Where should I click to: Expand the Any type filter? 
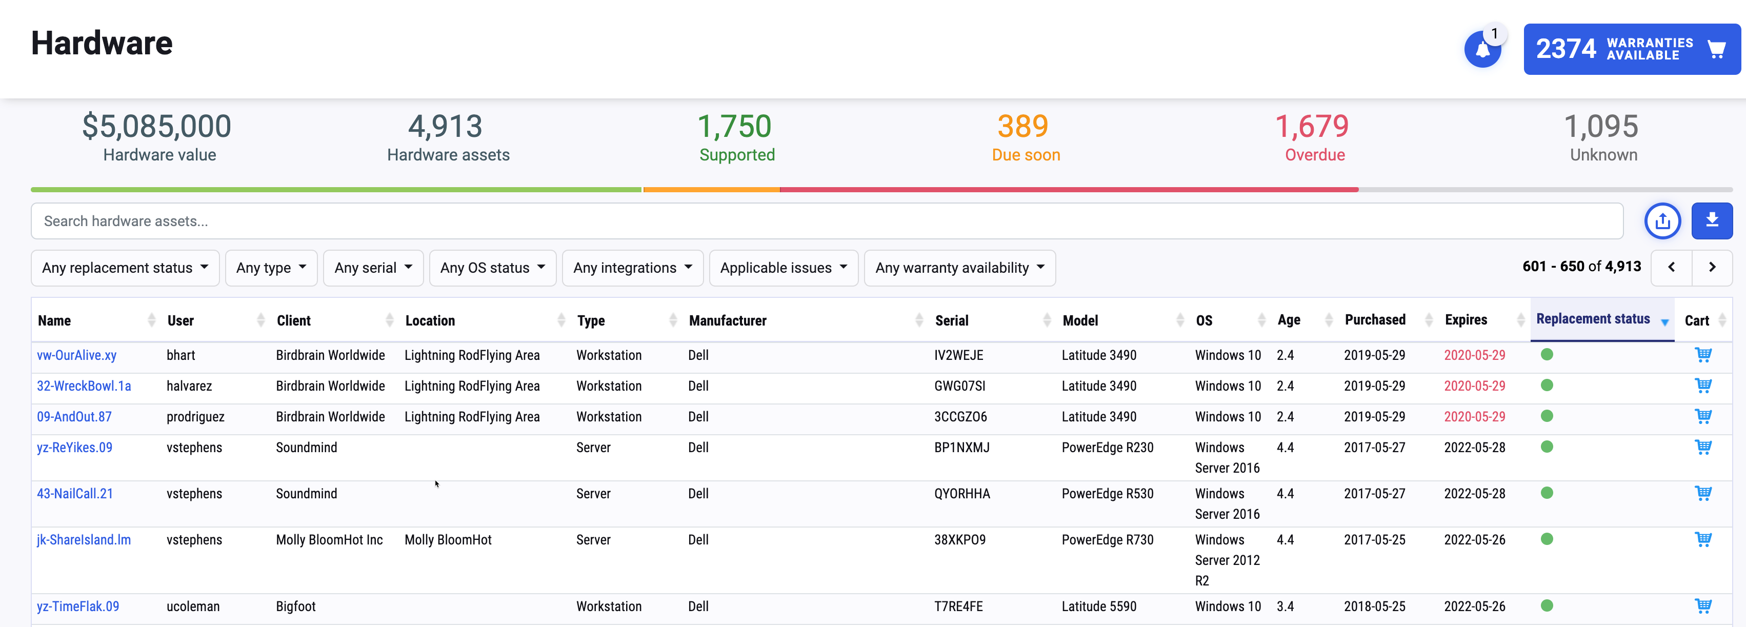[x=270, y=268]
